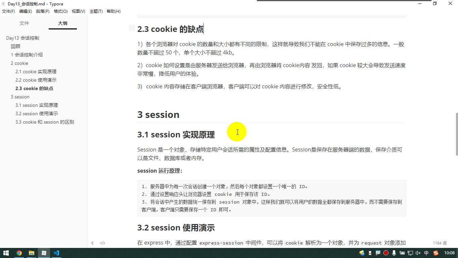Open the network tray icon
The width and height of the screenshot is (458, 258).
410,253
